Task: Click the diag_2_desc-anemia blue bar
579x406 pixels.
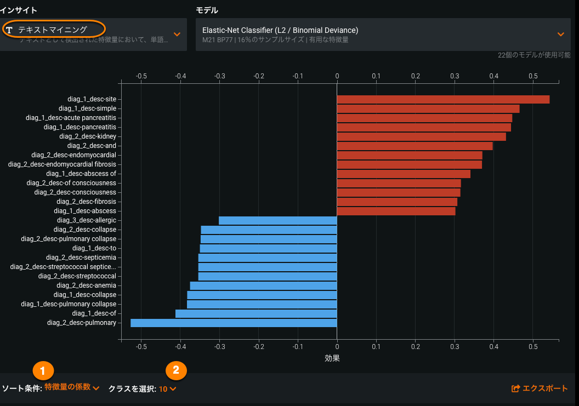Action: [263, 285]
